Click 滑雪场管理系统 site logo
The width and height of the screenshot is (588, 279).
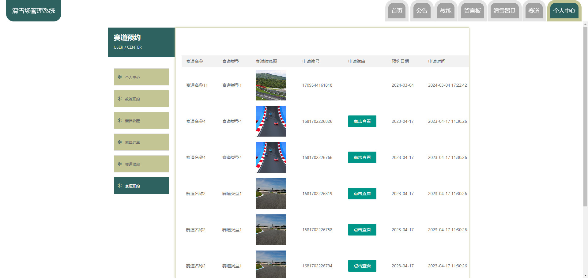click(x=34, y=11)
